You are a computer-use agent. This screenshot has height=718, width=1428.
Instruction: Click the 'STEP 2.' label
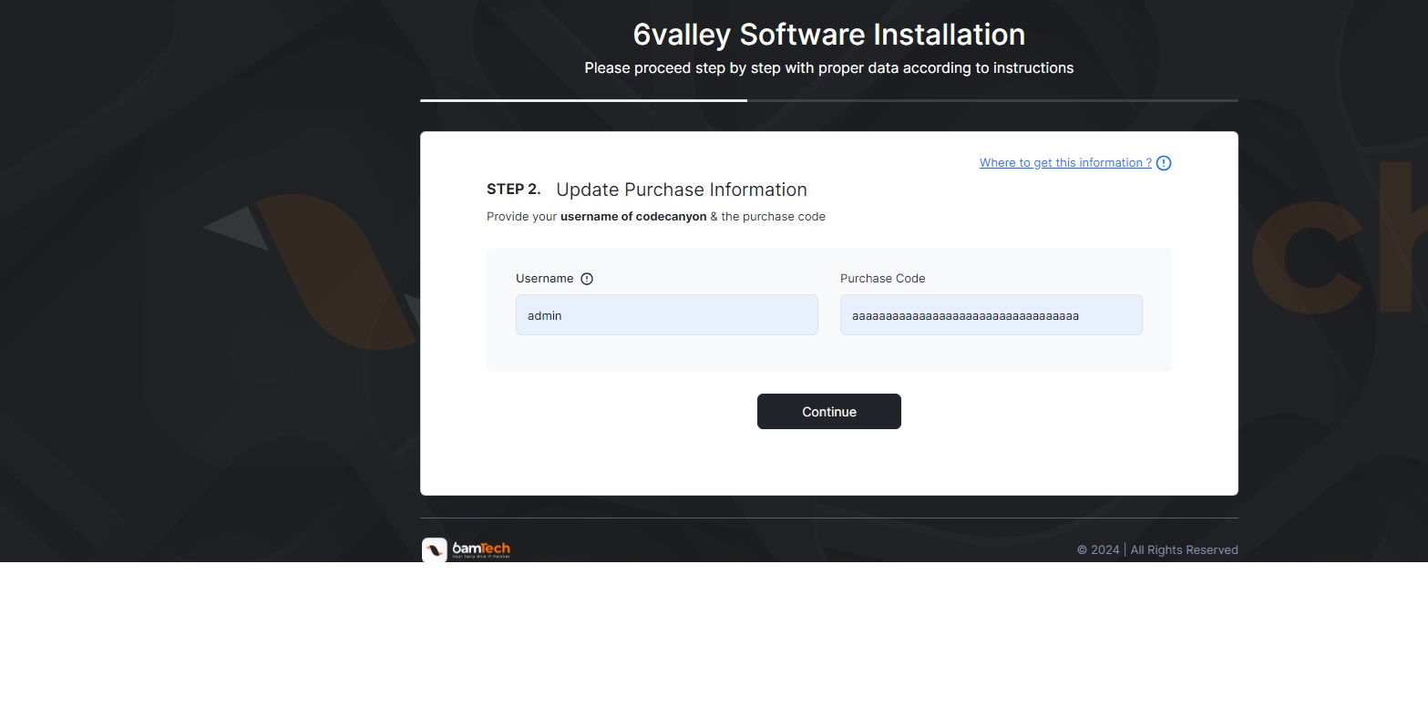pyautogui.click(x=514, y=190)
